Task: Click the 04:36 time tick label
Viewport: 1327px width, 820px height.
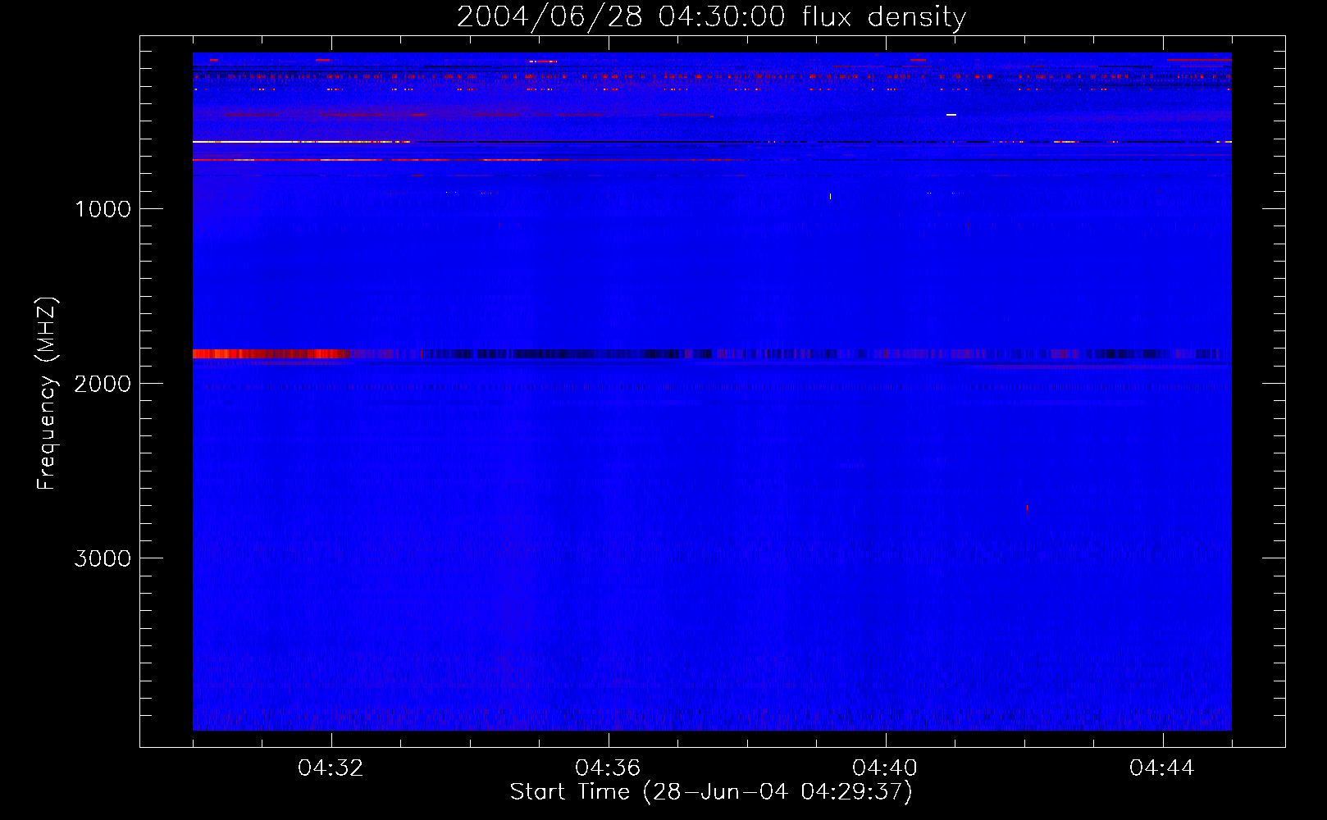Action: pyautogui.click(x=608, y=768)
